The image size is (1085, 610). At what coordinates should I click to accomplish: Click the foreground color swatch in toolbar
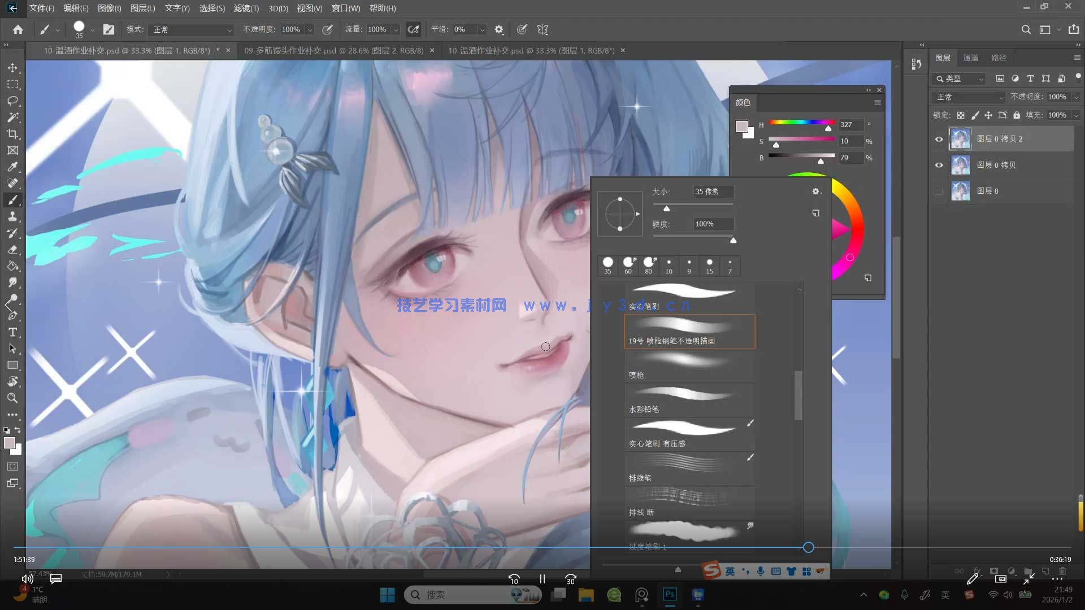tap(9, 443)
